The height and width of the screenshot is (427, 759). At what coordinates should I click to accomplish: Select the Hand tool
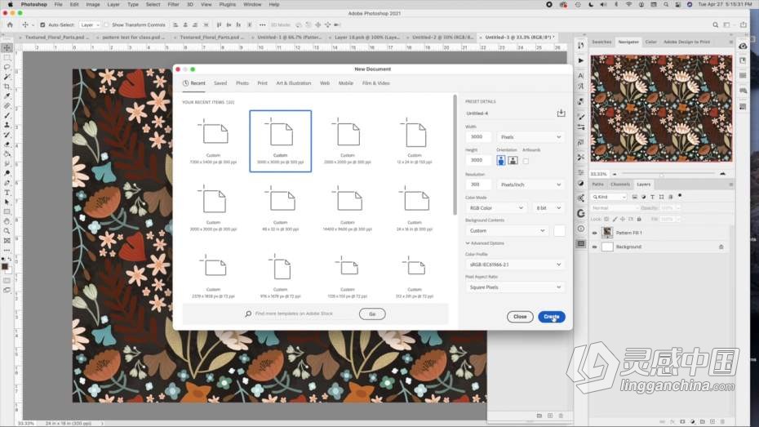7,221
